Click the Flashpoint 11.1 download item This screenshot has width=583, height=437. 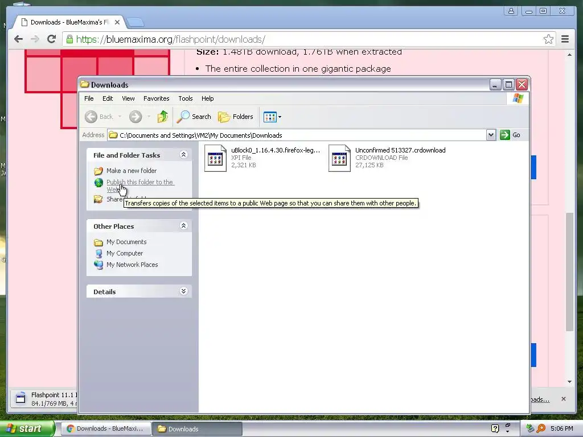(44, 399)
